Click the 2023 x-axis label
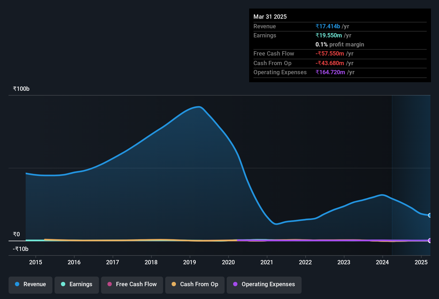The image size is (439, 299). coord(344,262)
